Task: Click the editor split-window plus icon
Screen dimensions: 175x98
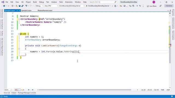Action: (170, 13)
